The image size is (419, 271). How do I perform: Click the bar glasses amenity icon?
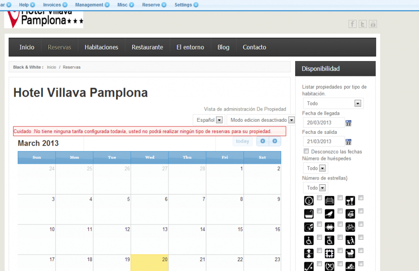pyautogui.click(x=350, y=201)
